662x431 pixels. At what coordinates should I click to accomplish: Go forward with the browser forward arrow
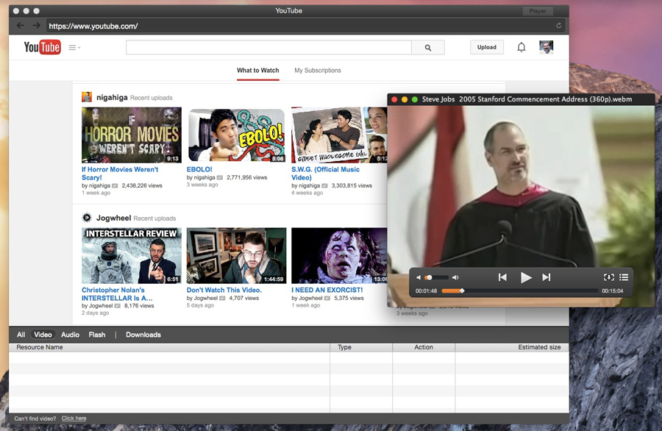coord(37,26)
